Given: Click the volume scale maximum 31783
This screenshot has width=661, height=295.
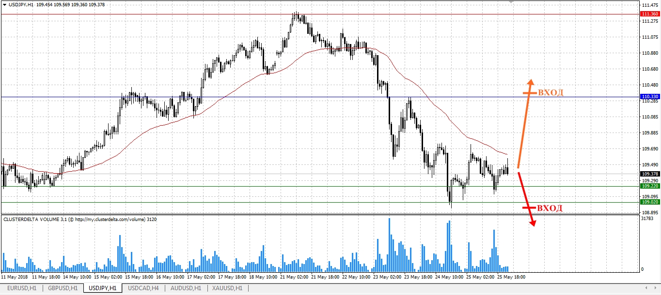Looking at the screenshot, I should click(x=647, y=219).
